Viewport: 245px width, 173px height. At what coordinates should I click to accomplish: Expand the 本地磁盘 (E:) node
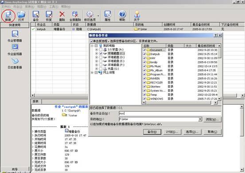click(x=97, y=61)
